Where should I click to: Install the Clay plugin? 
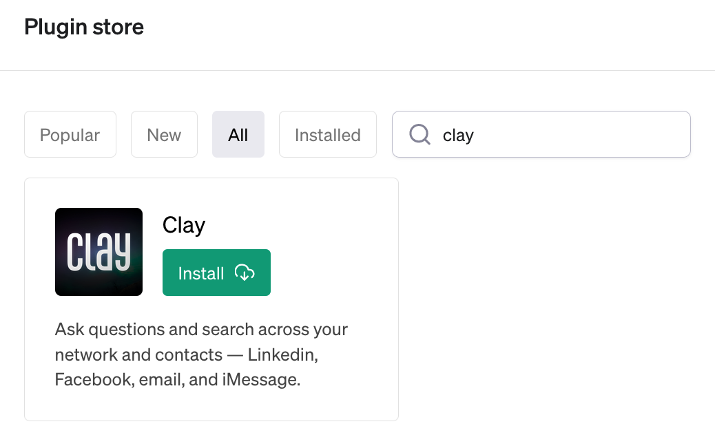216,273
